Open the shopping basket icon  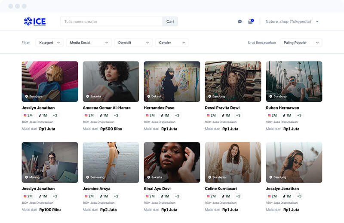pyautogui.click(x=250, y=22)
